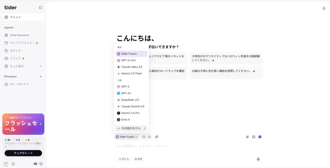330x168 pixels.
Task: Select GPT-5 mini model
Action: (131, 60)
